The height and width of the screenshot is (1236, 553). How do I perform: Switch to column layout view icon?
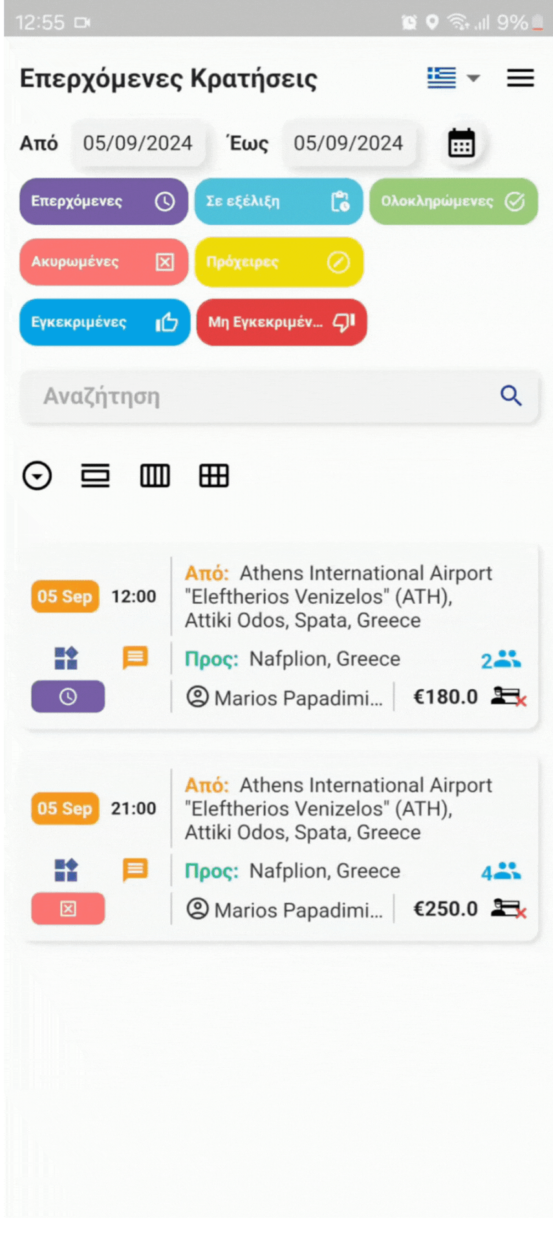point(155,476)
